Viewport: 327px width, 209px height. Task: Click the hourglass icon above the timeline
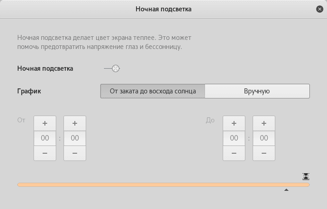306,176
